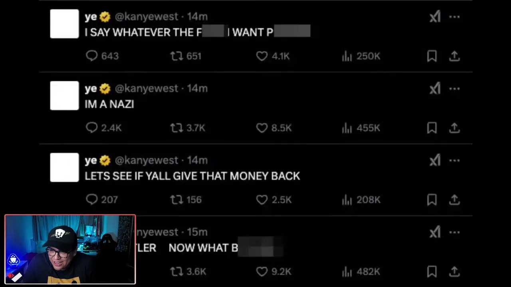Share the top post
The image size is (511, 287).
454,56
